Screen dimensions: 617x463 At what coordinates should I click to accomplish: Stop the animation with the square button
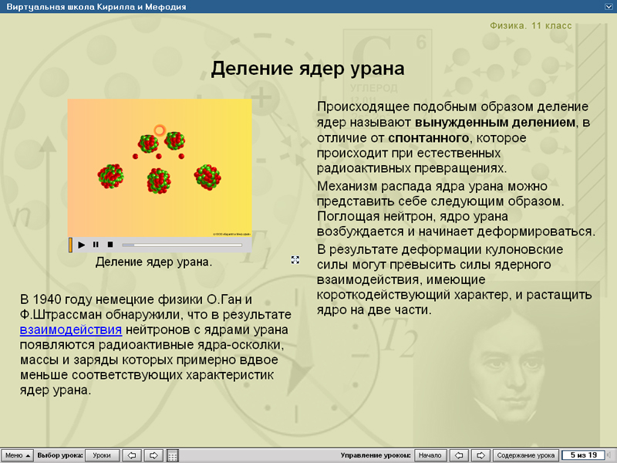click(110, 245)
